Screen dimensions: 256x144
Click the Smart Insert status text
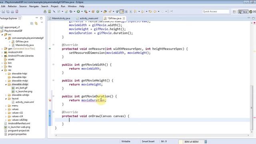pos(148,141)
